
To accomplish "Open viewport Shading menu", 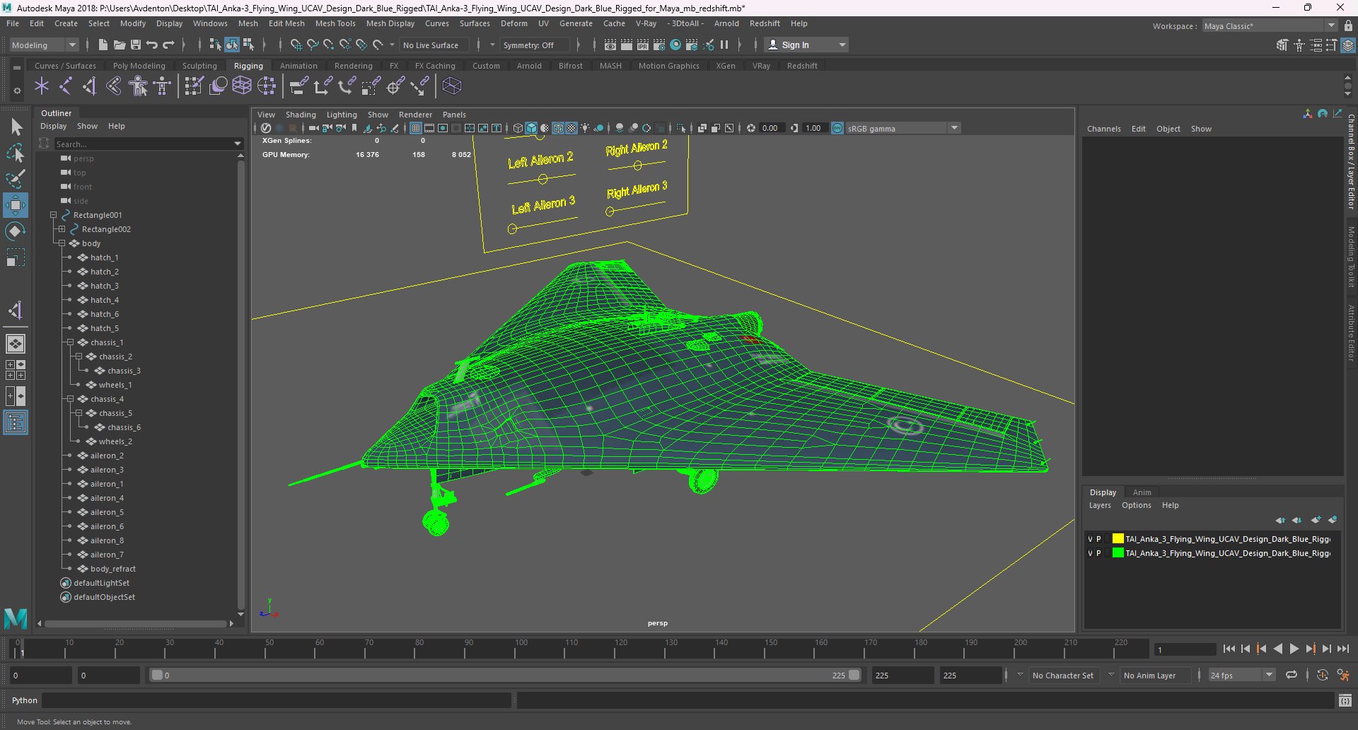I will click(x=301, y=115).
